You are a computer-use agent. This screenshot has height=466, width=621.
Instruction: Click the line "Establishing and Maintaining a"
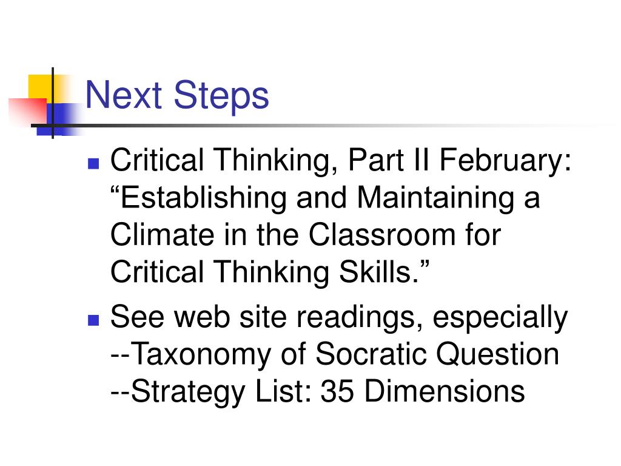[325, 198]
